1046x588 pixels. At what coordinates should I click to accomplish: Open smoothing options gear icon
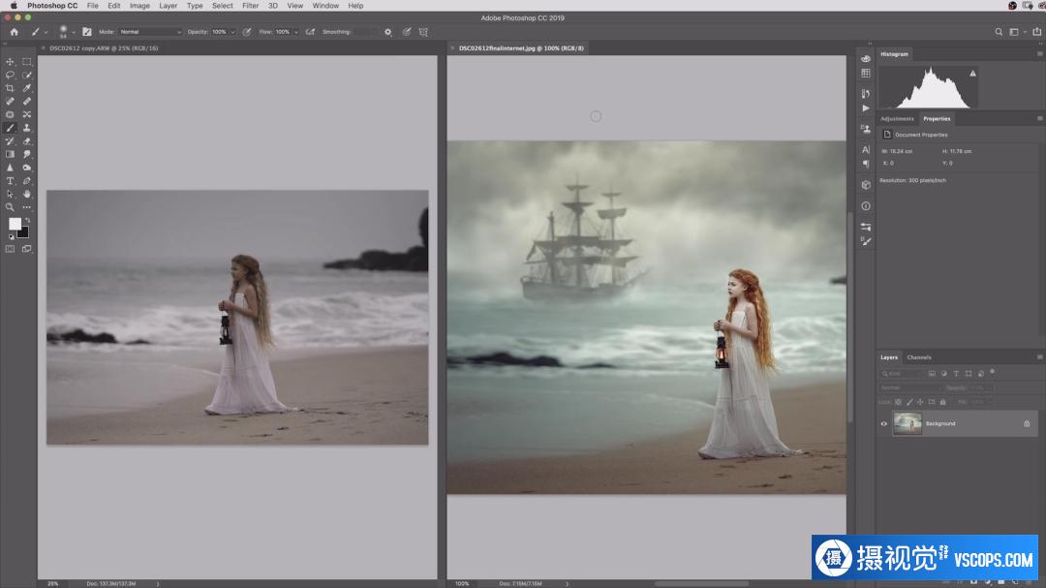387,32
